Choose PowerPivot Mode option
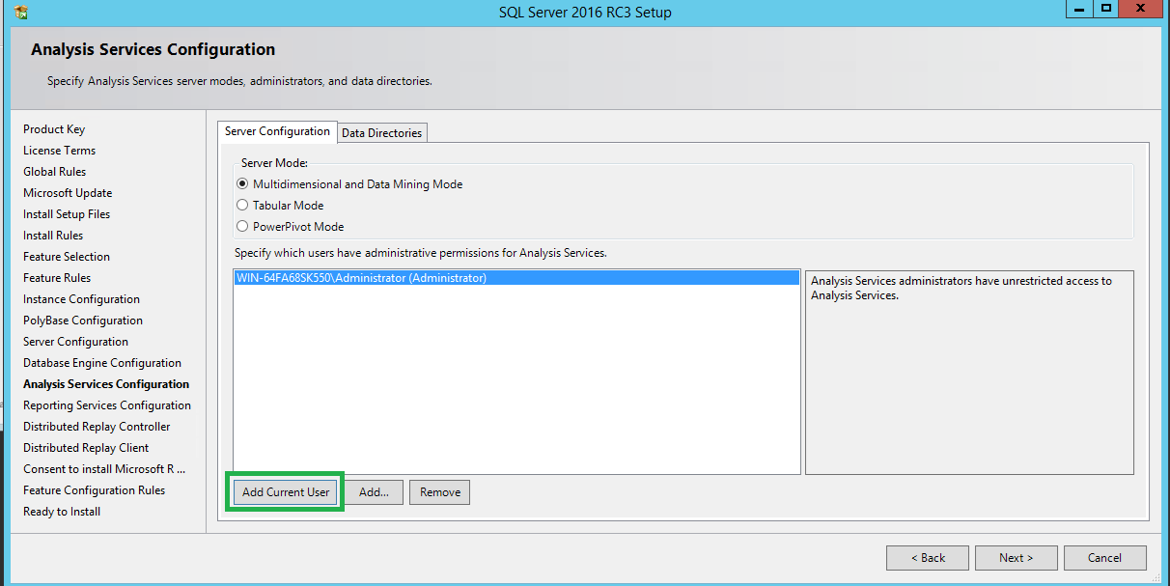The height and width of the screenshot is (586, 1170). 291,227
